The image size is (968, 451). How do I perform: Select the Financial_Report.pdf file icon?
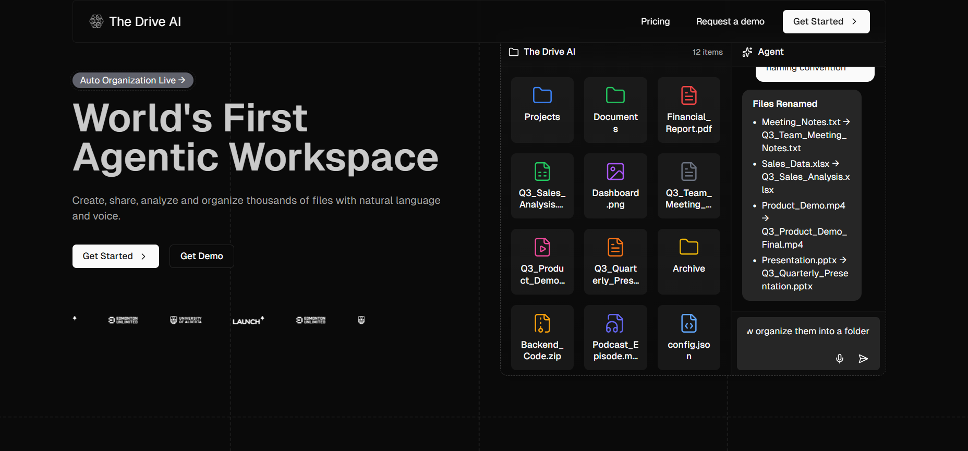click(x=689, y=95)
